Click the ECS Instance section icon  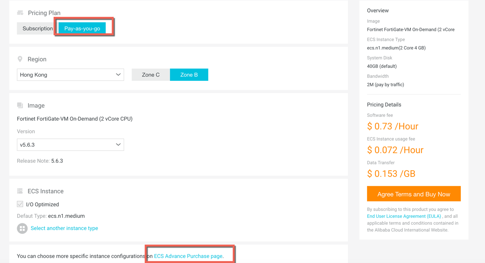tap(20, 191)
